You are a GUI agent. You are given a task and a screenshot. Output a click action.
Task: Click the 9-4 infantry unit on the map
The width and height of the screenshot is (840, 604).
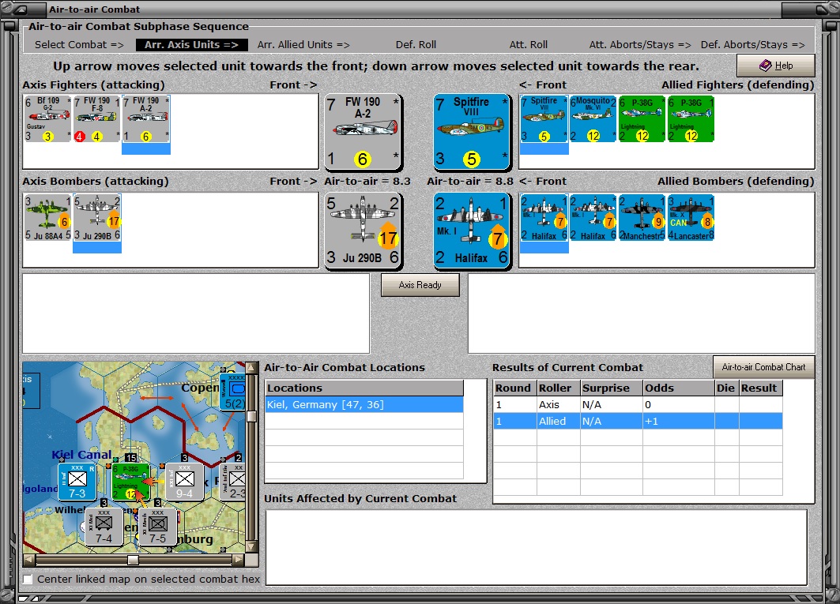(x=184, y=482)
